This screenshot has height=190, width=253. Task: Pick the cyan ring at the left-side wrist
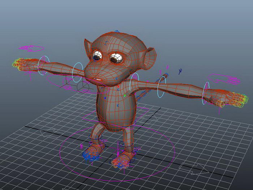[44, 65]
